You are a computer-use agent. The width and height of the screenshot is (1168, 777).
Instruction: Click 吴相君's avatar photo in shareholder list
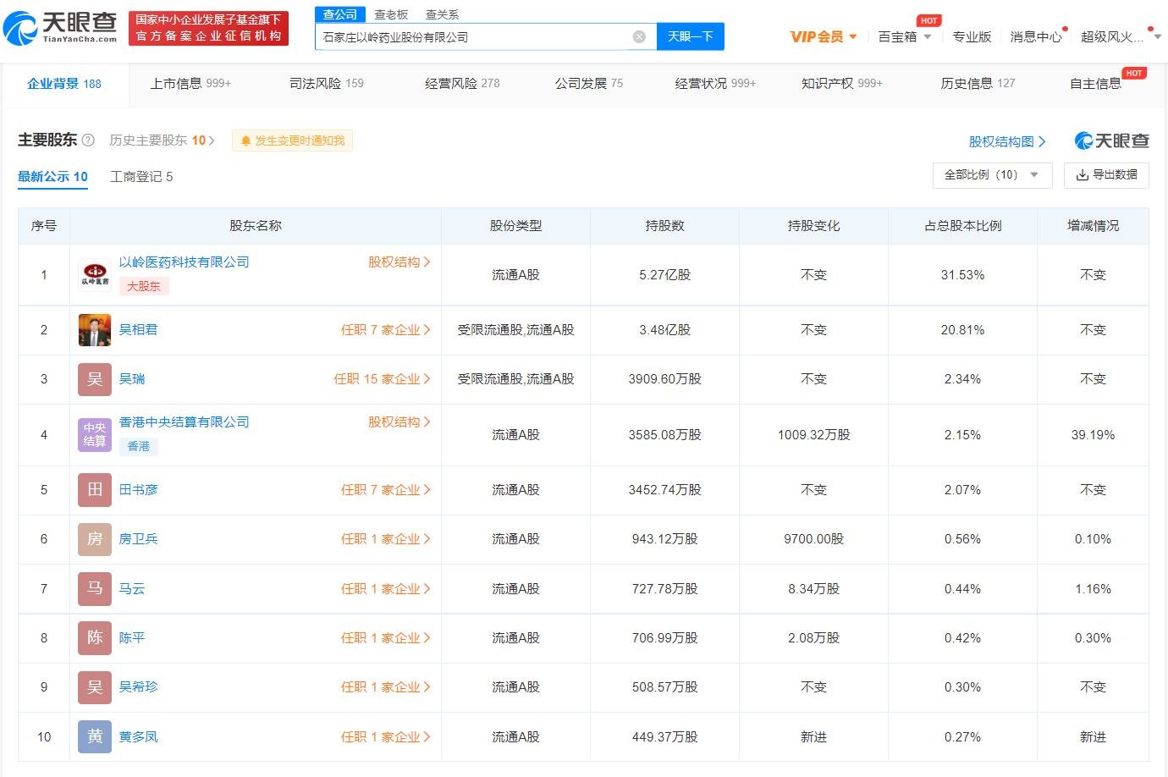(94, 329)
